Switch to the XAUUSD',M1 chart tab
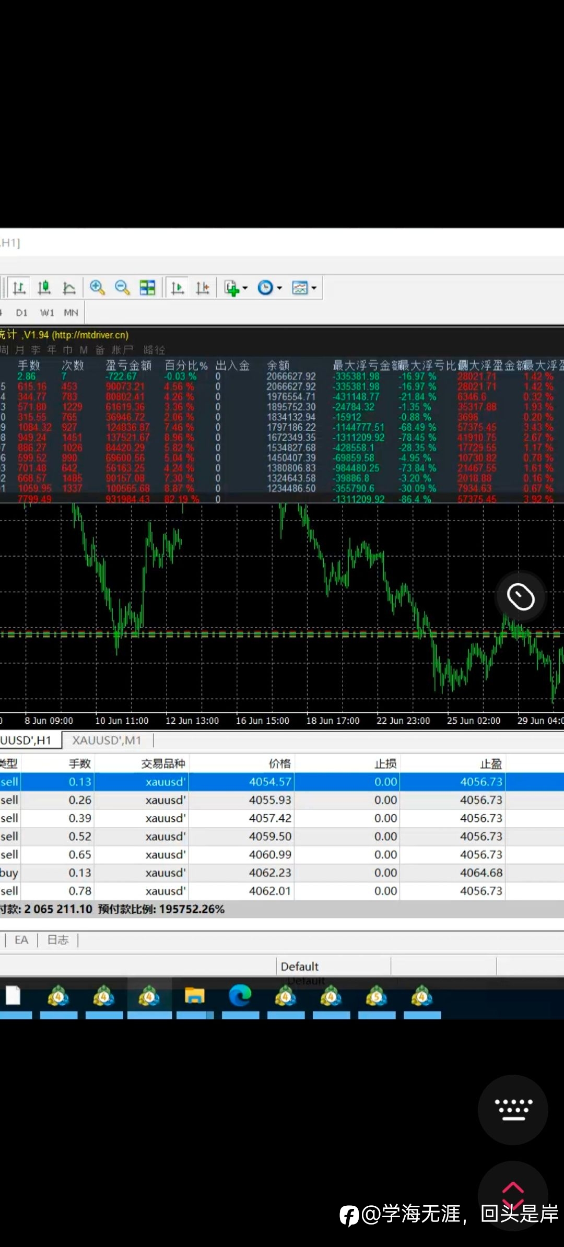 coord(107,740)
